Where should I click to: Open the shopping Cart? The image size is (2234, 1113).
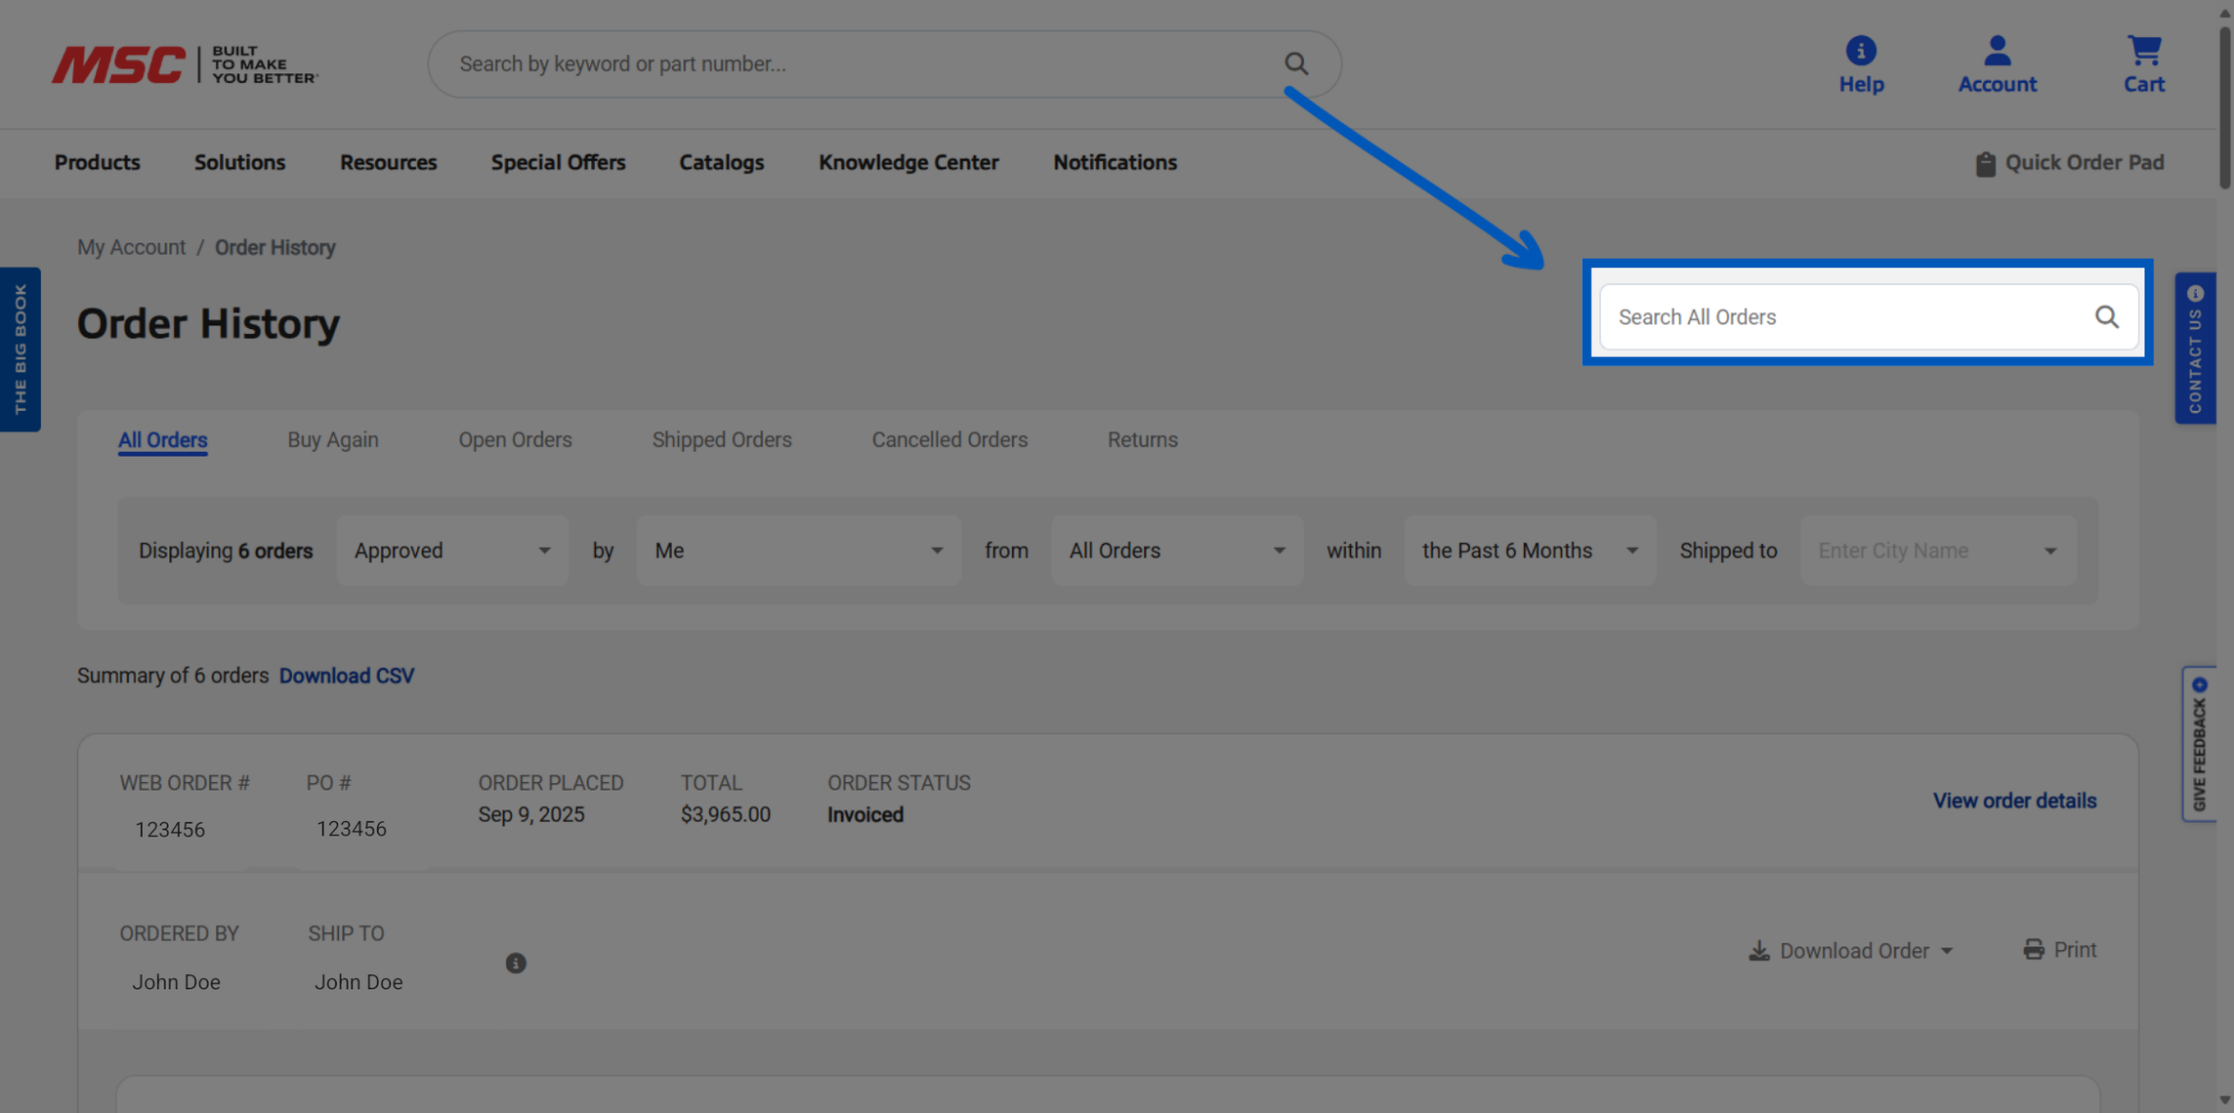[x=2144, y=65]
